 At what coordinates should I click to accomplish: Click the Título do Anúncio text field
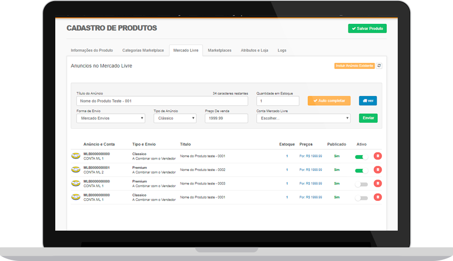coord(162,101)
